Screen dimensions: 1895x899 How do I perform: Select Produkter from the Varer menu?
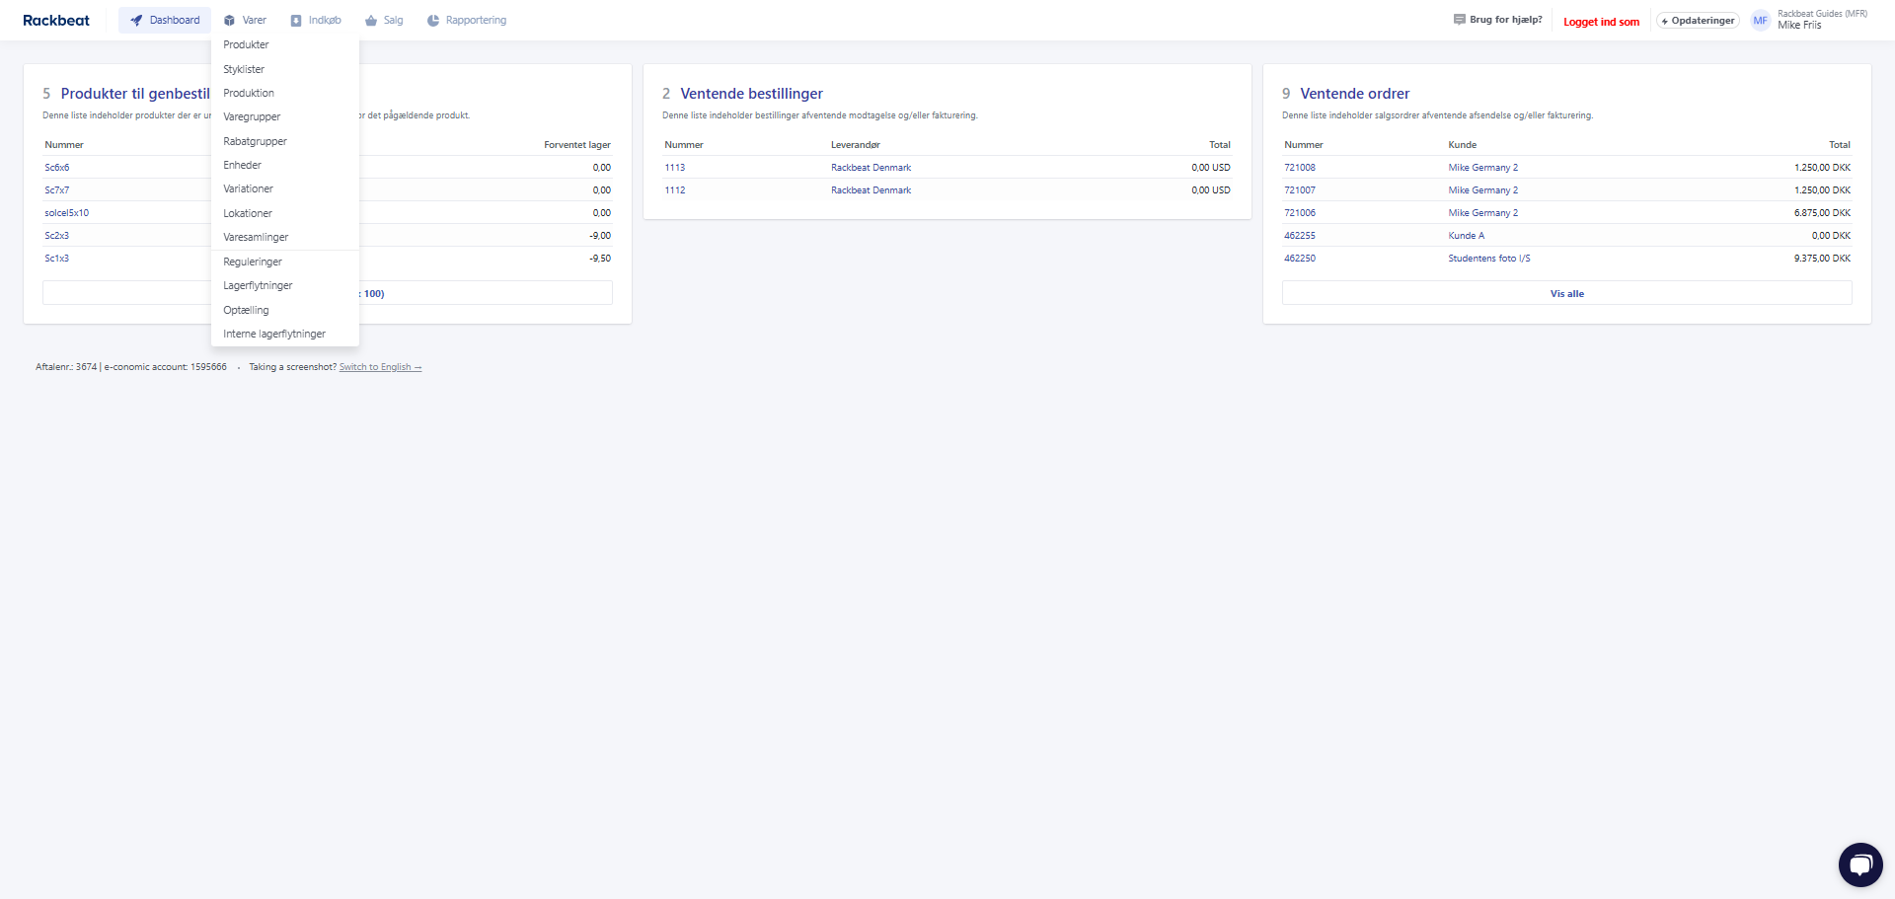[x=246, y=45]
